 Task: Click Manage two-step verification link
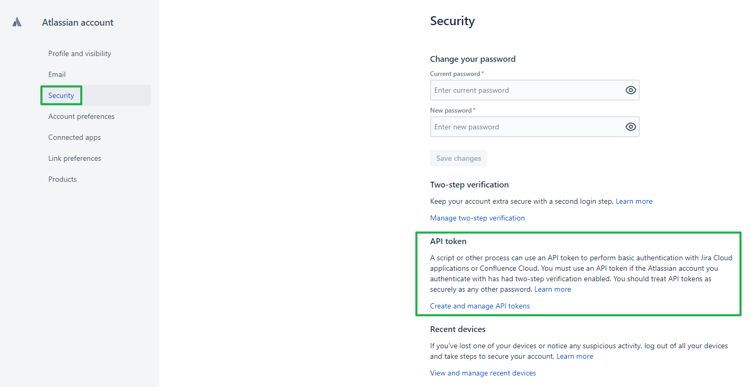pos(477,218)
